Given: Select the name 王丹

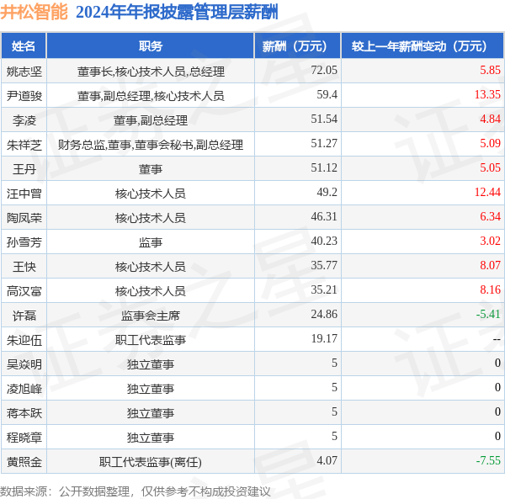Looking at the screenshot, I should (24, 169).
